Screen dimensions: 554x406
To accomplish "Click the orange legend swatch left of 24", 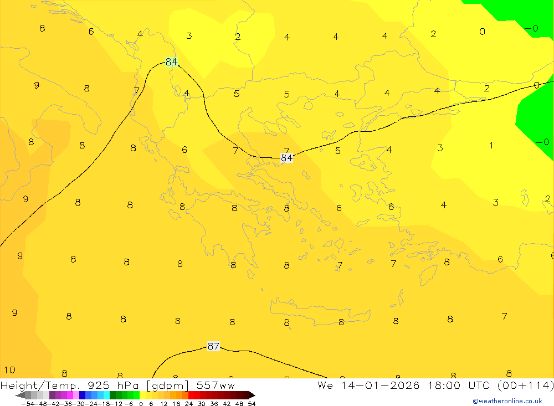I will [x=185, y=395].
